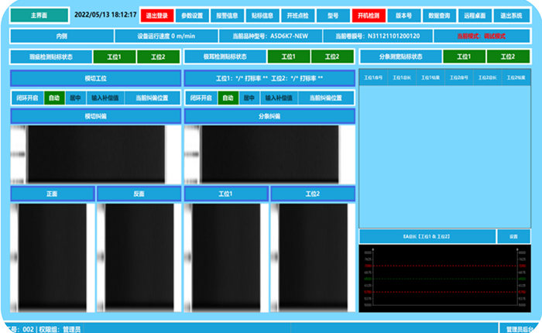The image size is (542, 333).
Task: Open 参数设置 parameter settings
Action: (192, 15)
